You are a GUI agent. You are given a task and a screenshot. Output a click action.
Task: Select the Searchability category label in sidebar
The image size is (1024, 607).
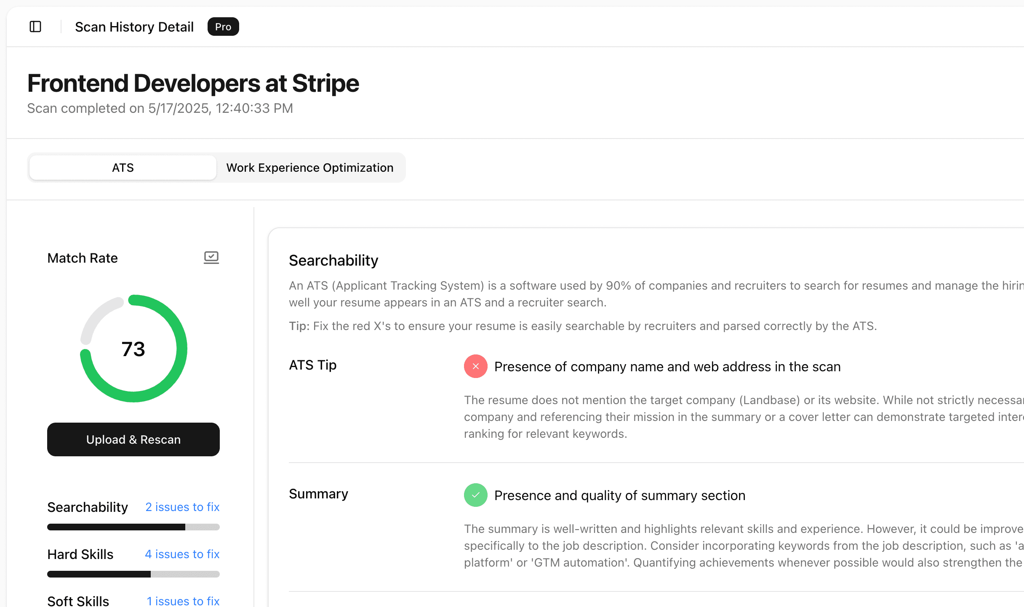pos(88,507)
